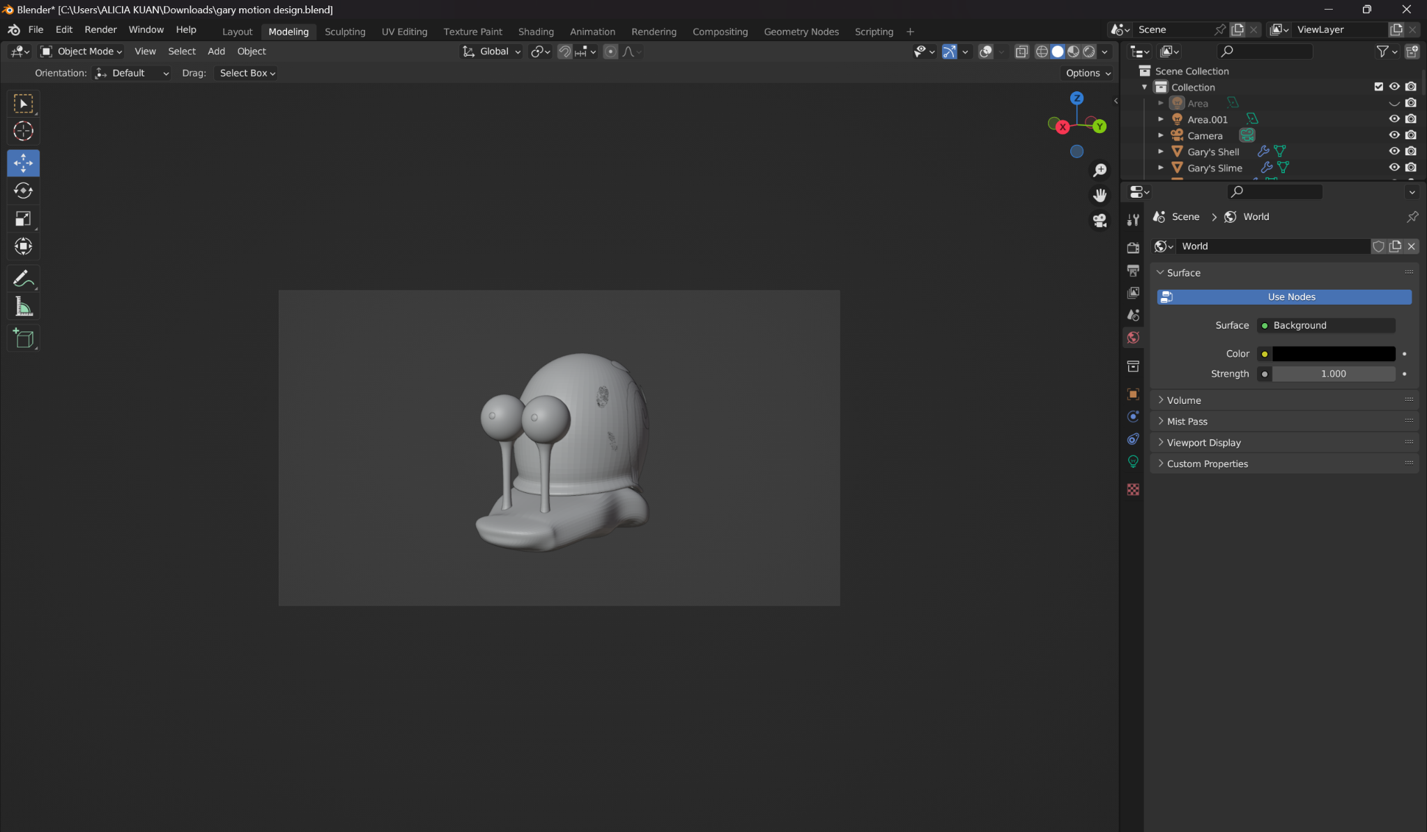1427x832 pixels.
Task: Open the Default orientation dropdown
Action: (132, 73)
